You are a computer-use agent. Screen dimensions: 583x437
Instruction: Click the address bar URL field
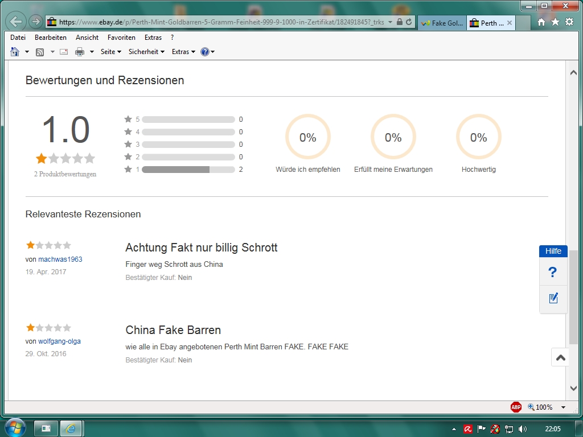pos(221,22)
